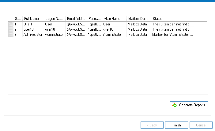Click email address cell in user10 row

pos(76,29)
